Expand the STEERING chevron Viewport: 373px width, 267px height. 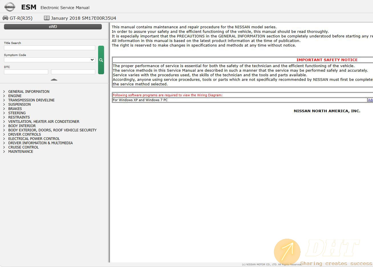click(x=4, y=113)
